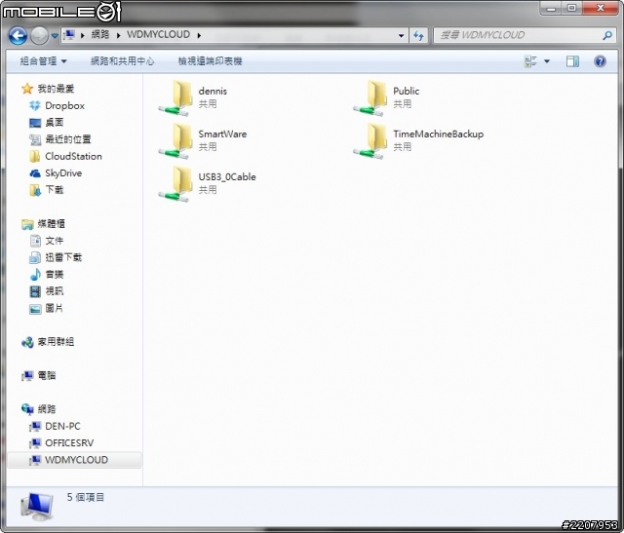Expand the arrow after WDMYCLOUD breadcrumb
The width and height of the screenshot is (624, 533).
click(199, 35)
